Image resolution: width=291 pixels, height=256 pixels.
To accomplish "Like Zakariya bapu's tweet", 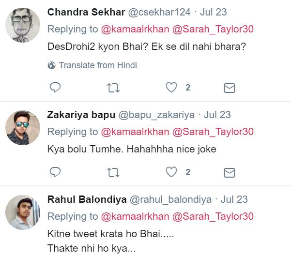I will point(171,172).
